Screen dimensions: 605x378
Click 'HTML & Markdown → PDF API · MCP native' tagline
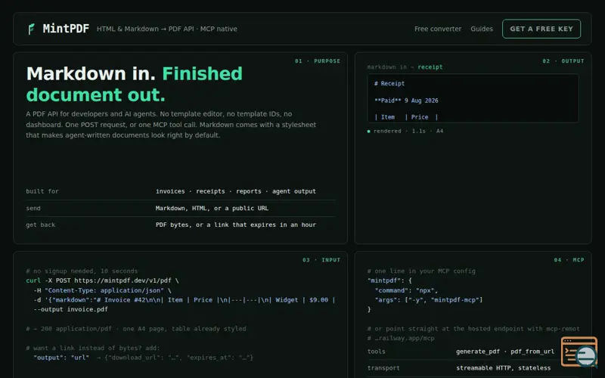[166, 29]
